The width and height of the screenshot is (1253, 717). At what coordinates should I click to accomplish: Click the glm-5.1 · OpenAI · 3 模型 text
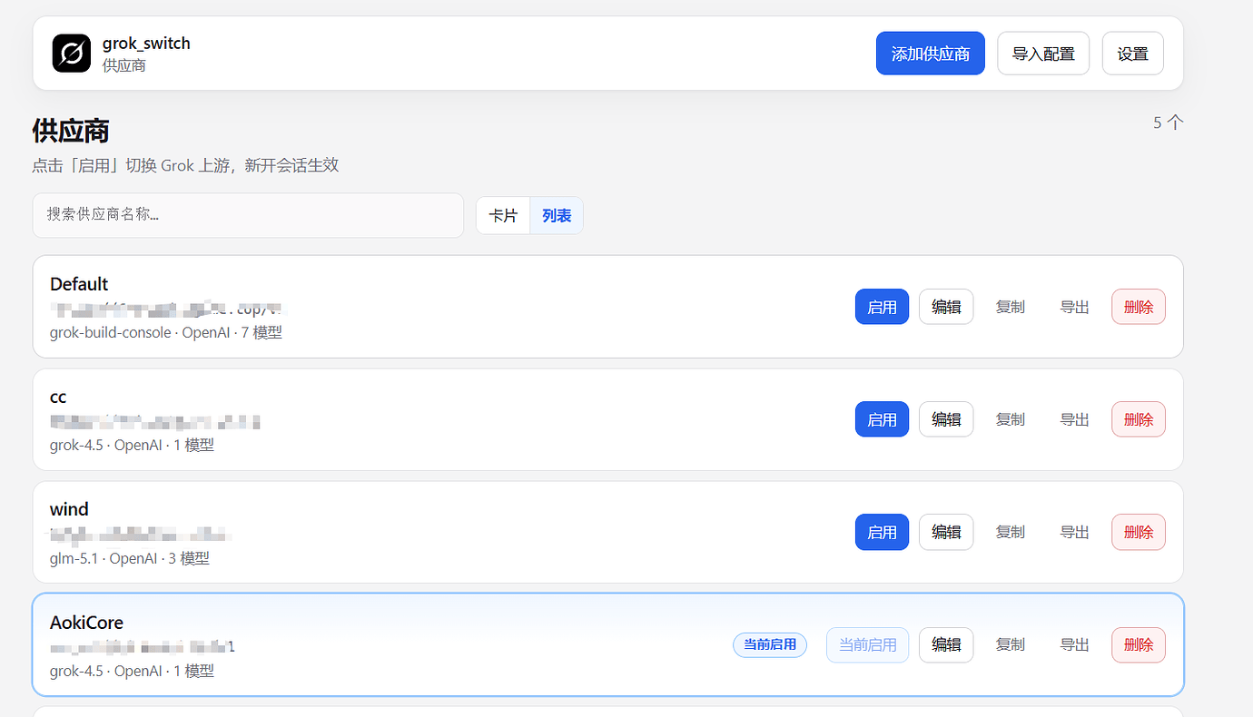130,558
